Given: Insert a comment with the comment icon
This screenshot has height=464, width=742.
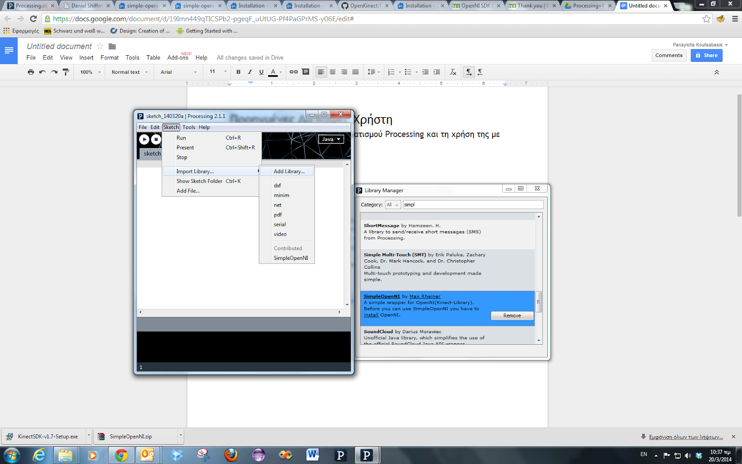Looking at the screenshot, I should coord(306,72).
